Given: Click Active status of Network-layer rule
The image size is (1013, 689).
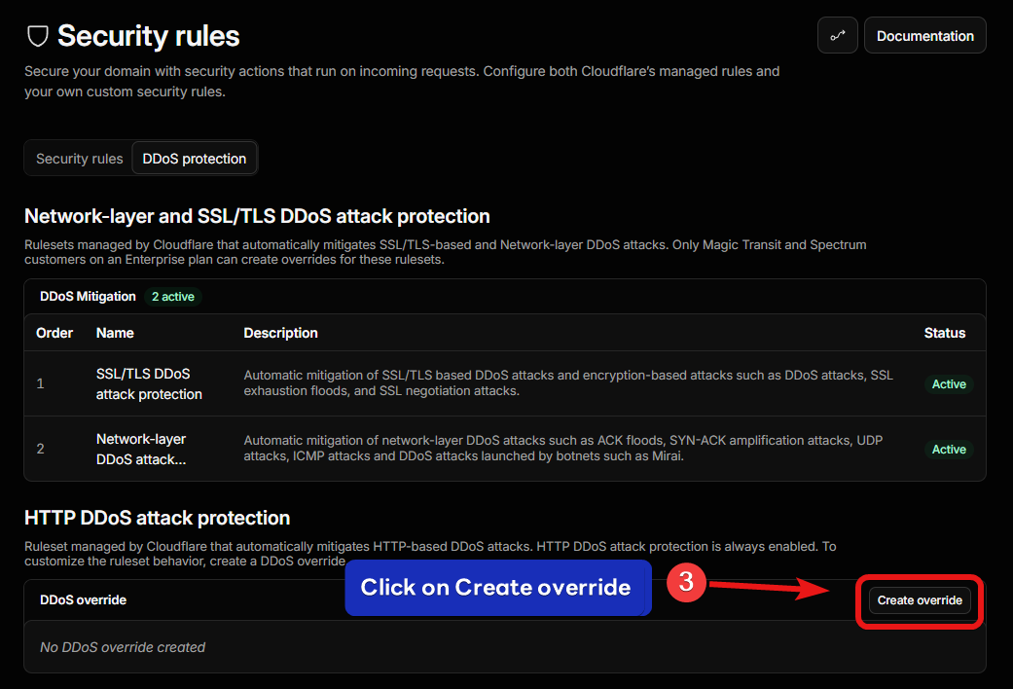Looking at the screenshot, I should click(949, 450).
